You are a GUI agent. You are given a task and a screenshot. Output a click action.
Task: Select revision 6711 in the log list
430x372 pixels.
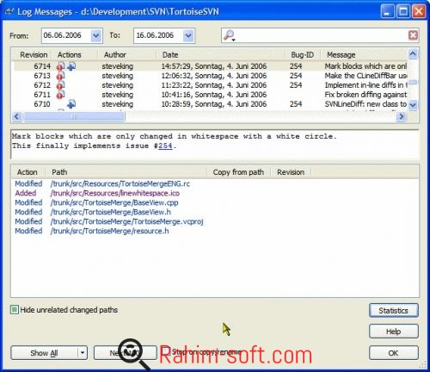[x=211, y=95]
